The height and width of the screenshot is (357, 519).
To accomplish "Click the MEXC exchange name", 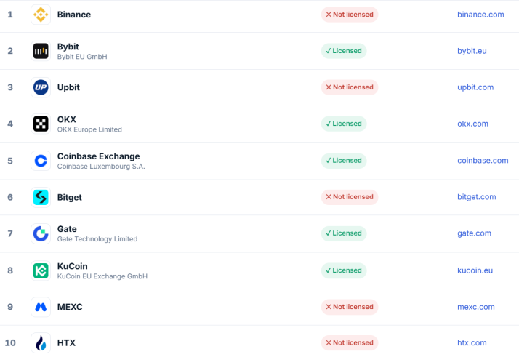I will (x=70, y=307).
